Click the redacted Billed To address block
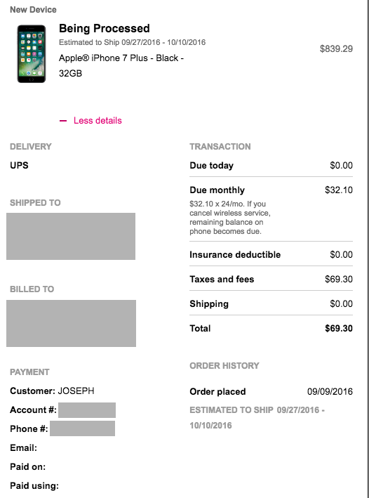369x498 pixels. coord(71,323)
